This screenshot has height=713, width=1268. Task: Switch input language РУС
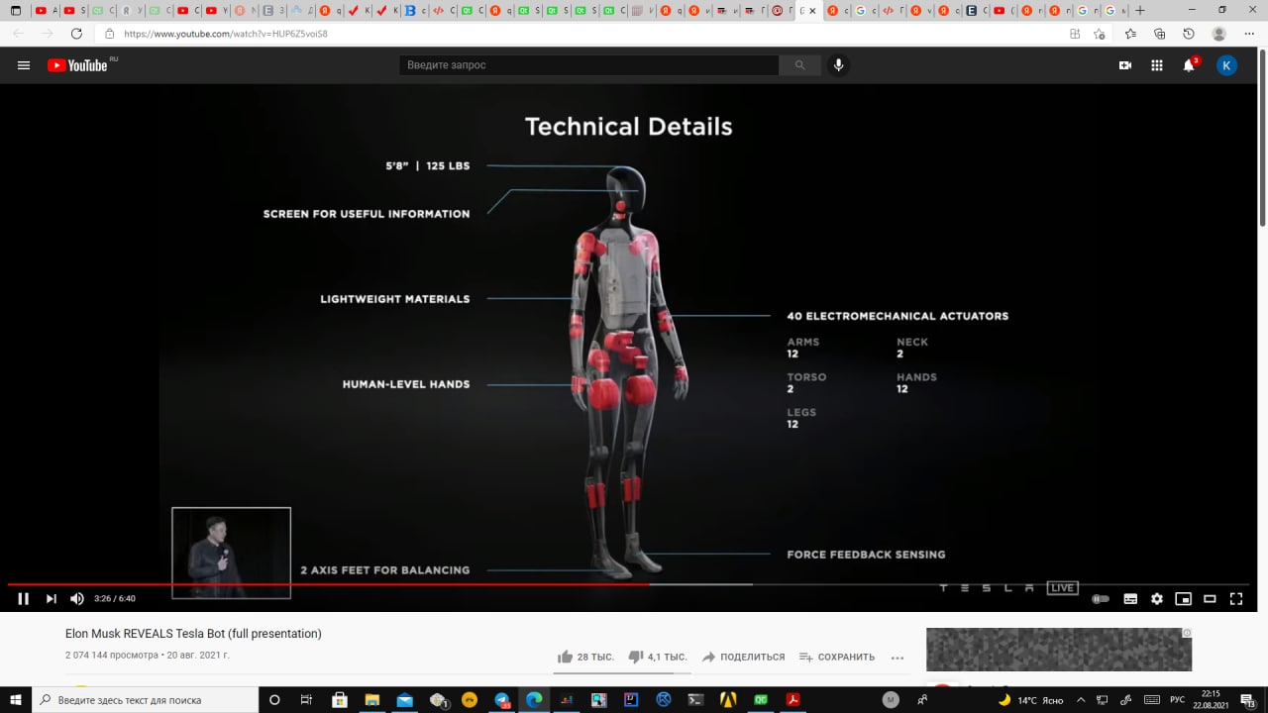pyautogui.click(x=1177, y=700)
